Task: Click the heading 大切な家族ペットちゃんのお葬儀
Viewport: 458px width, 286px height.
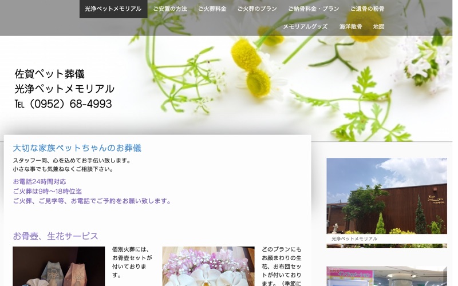Action: click(77, 148)
